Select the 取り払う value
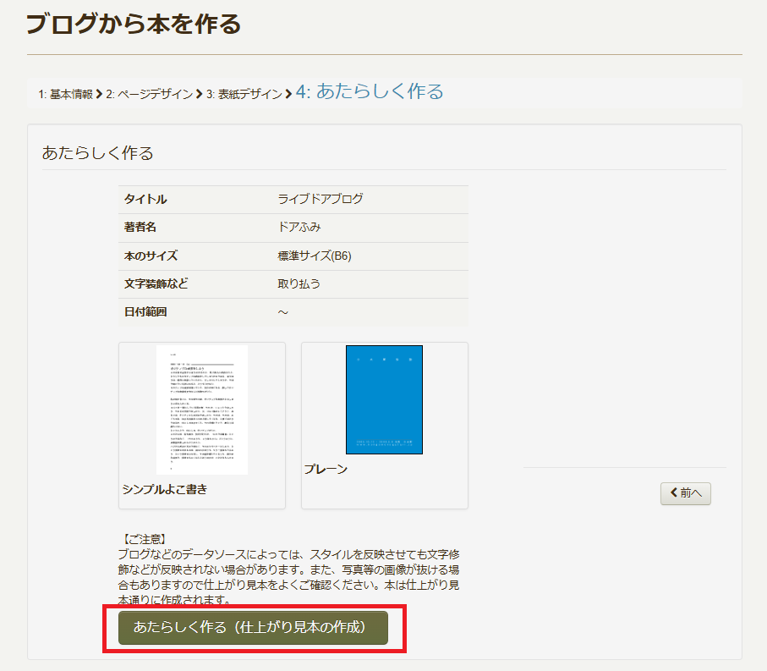The width and height of the screenshot is (767, 671). [x=299, y=283]
